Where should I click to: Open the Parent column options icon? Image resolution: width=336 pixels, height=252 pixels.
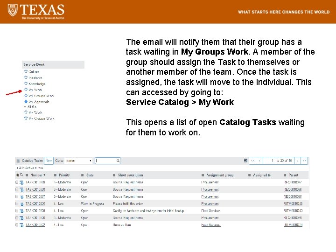[285, 175]
